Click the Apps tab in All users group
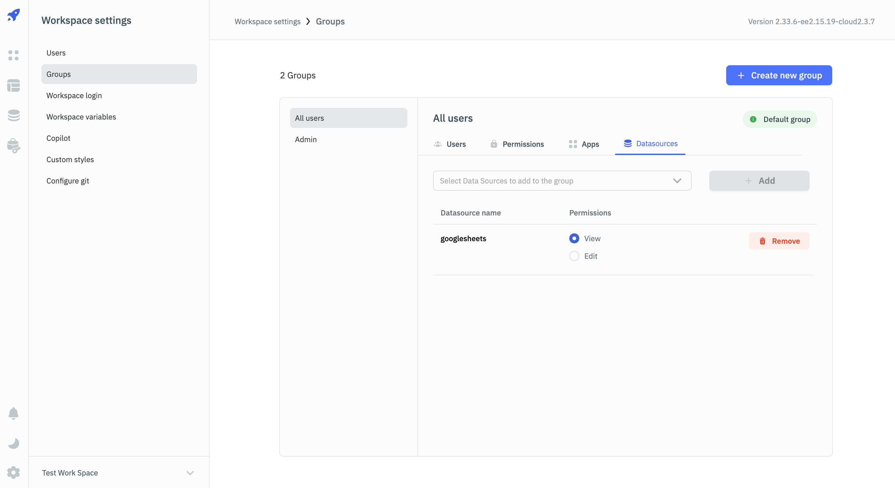 590,143
